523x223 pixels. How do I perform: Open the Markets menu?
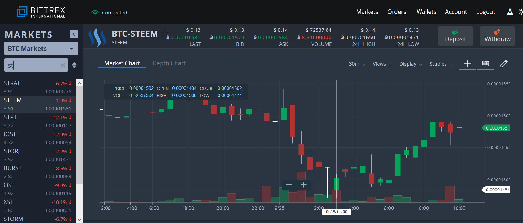pyautogui.click(x=367, y=12)
